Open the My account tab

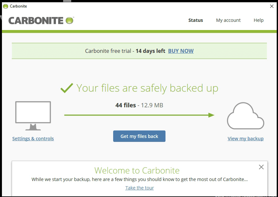(x=228, y=20)
